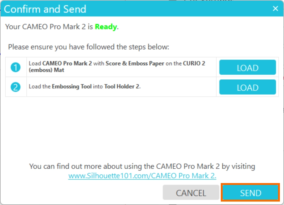Click the empty white area below steps

142,128
